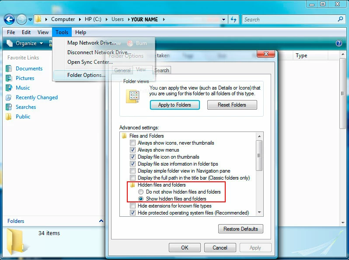Expand the arrow after YOUR NAME in path
This screenshot has width=349, height=260.
pyautogui.click(x=164, y=19)
